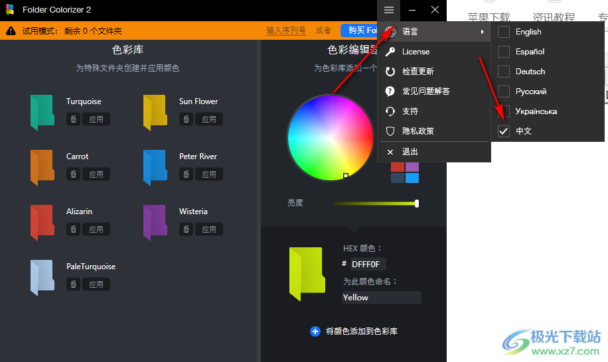Delete the PaleTurquoise color with trash icon
608x362 pixels.
[x=73, y=284]
